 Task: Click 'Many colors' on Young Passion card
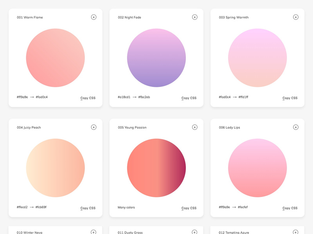tap(126, 207)
